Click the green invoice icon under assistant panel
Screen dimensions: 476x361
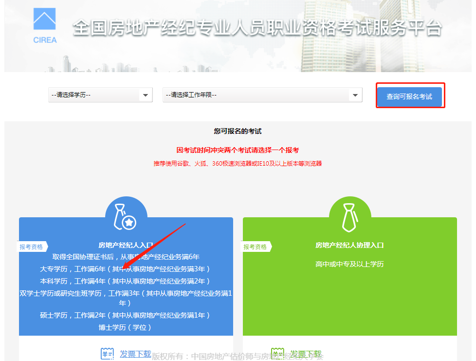(277, 354)
